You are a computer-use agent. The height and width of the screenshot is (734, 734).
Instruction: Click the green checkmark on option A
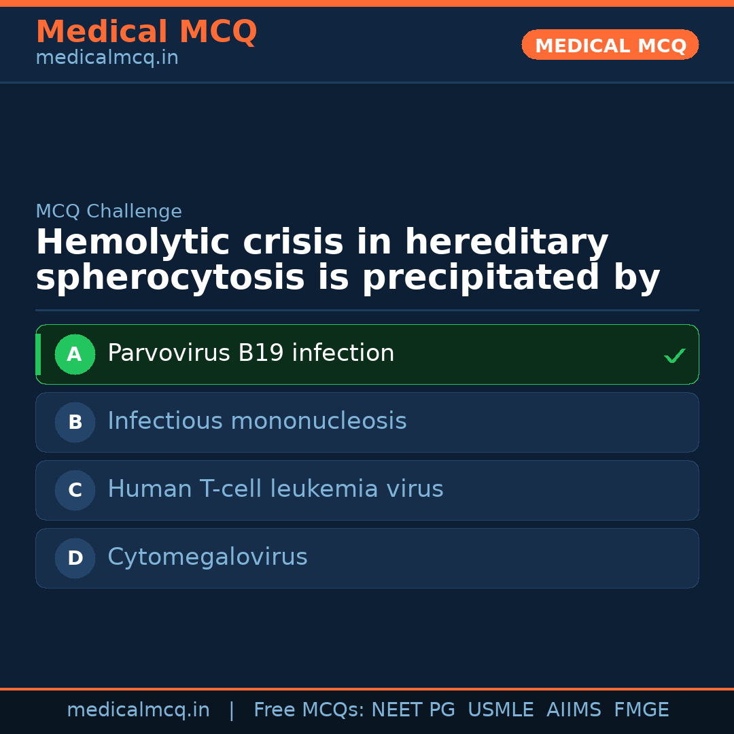click(x=674, y=355)
